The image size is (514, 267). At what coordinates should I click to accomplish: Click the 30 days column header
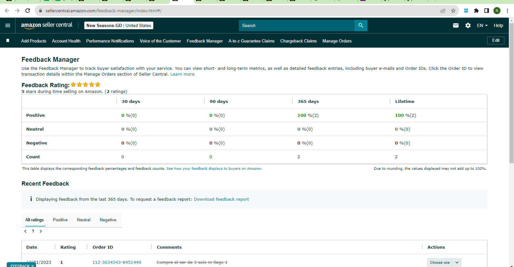click(x=131, y=101)
